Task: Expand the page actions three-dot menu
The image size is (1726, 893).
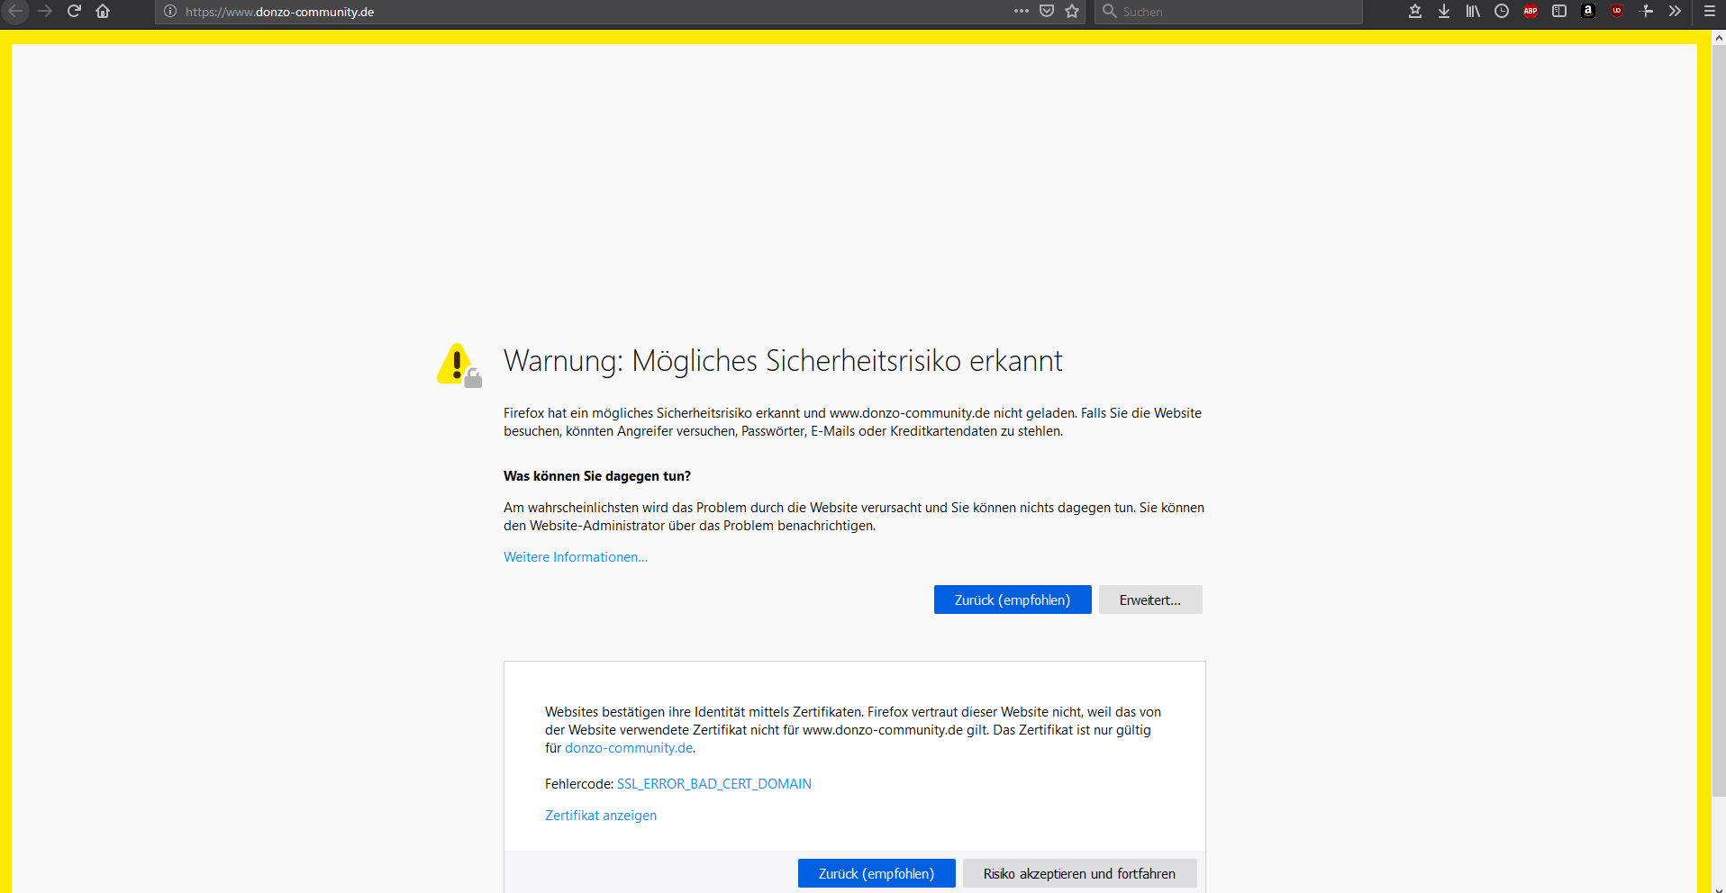Action: point(1021,11)
